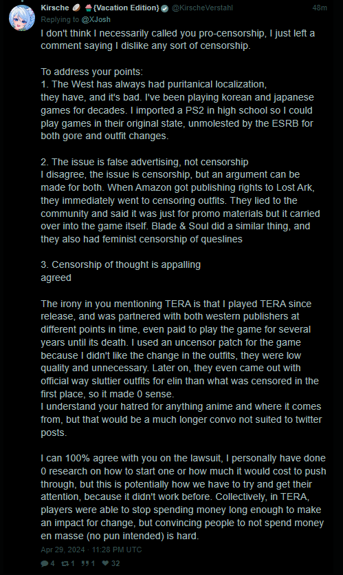343x575 pixels.
Task: Open the @KirscheVerstahl handle link
Action: (202, 8)
